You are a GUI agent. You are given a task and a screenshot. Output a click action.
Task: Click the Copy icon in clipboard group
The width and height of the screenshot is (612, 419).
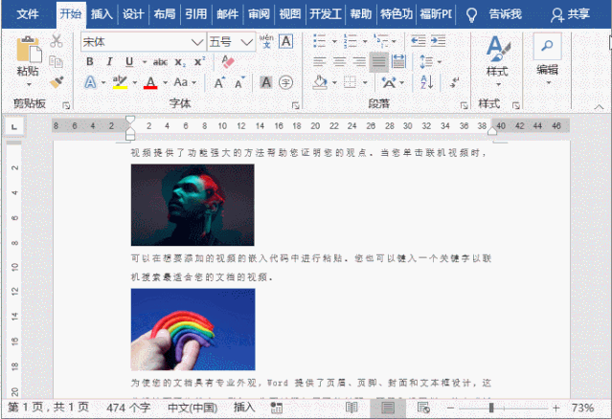point(57,61)
